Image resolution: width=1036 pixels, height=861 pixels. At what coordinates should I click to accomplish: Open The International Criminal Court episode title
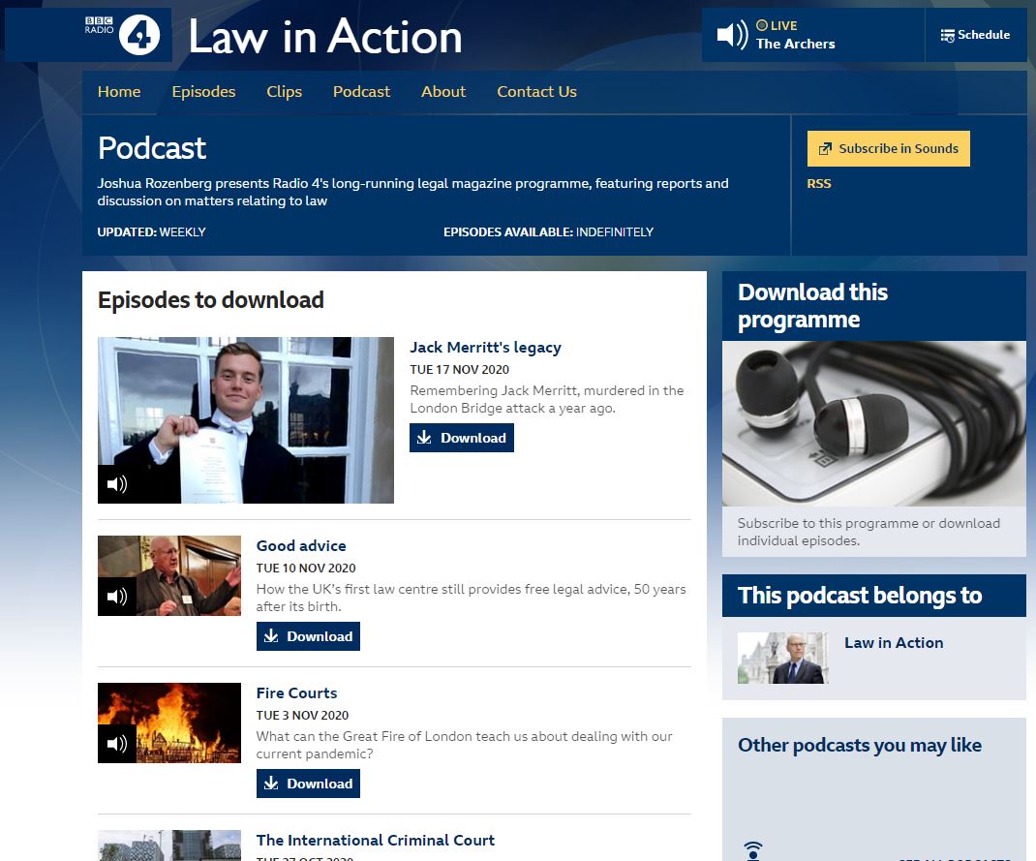tap(376, 841)
